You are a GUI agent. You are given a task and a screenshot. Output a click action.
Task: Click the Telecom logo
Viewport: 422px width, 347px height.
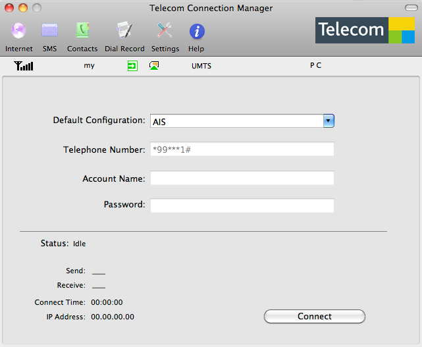point(365,30)
